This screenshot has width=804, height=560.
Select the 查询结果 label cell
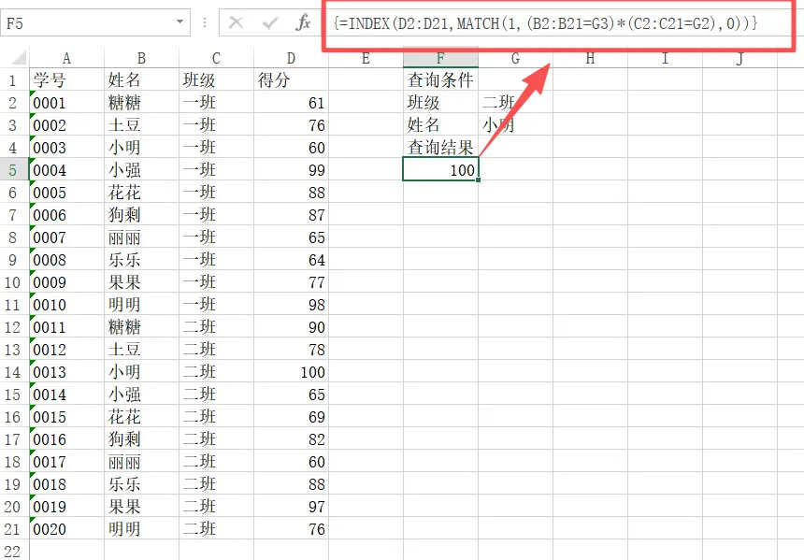tap(441, 147)
